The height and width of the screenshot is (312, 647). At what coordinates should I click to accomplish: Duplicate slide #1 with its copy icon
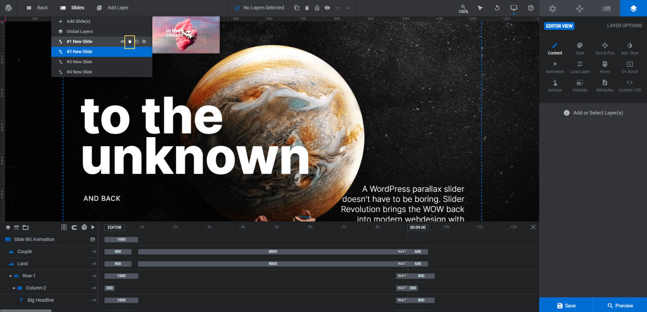click(137, 42)
